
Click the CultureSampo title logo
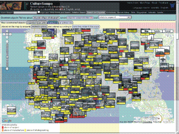(41, 4)
